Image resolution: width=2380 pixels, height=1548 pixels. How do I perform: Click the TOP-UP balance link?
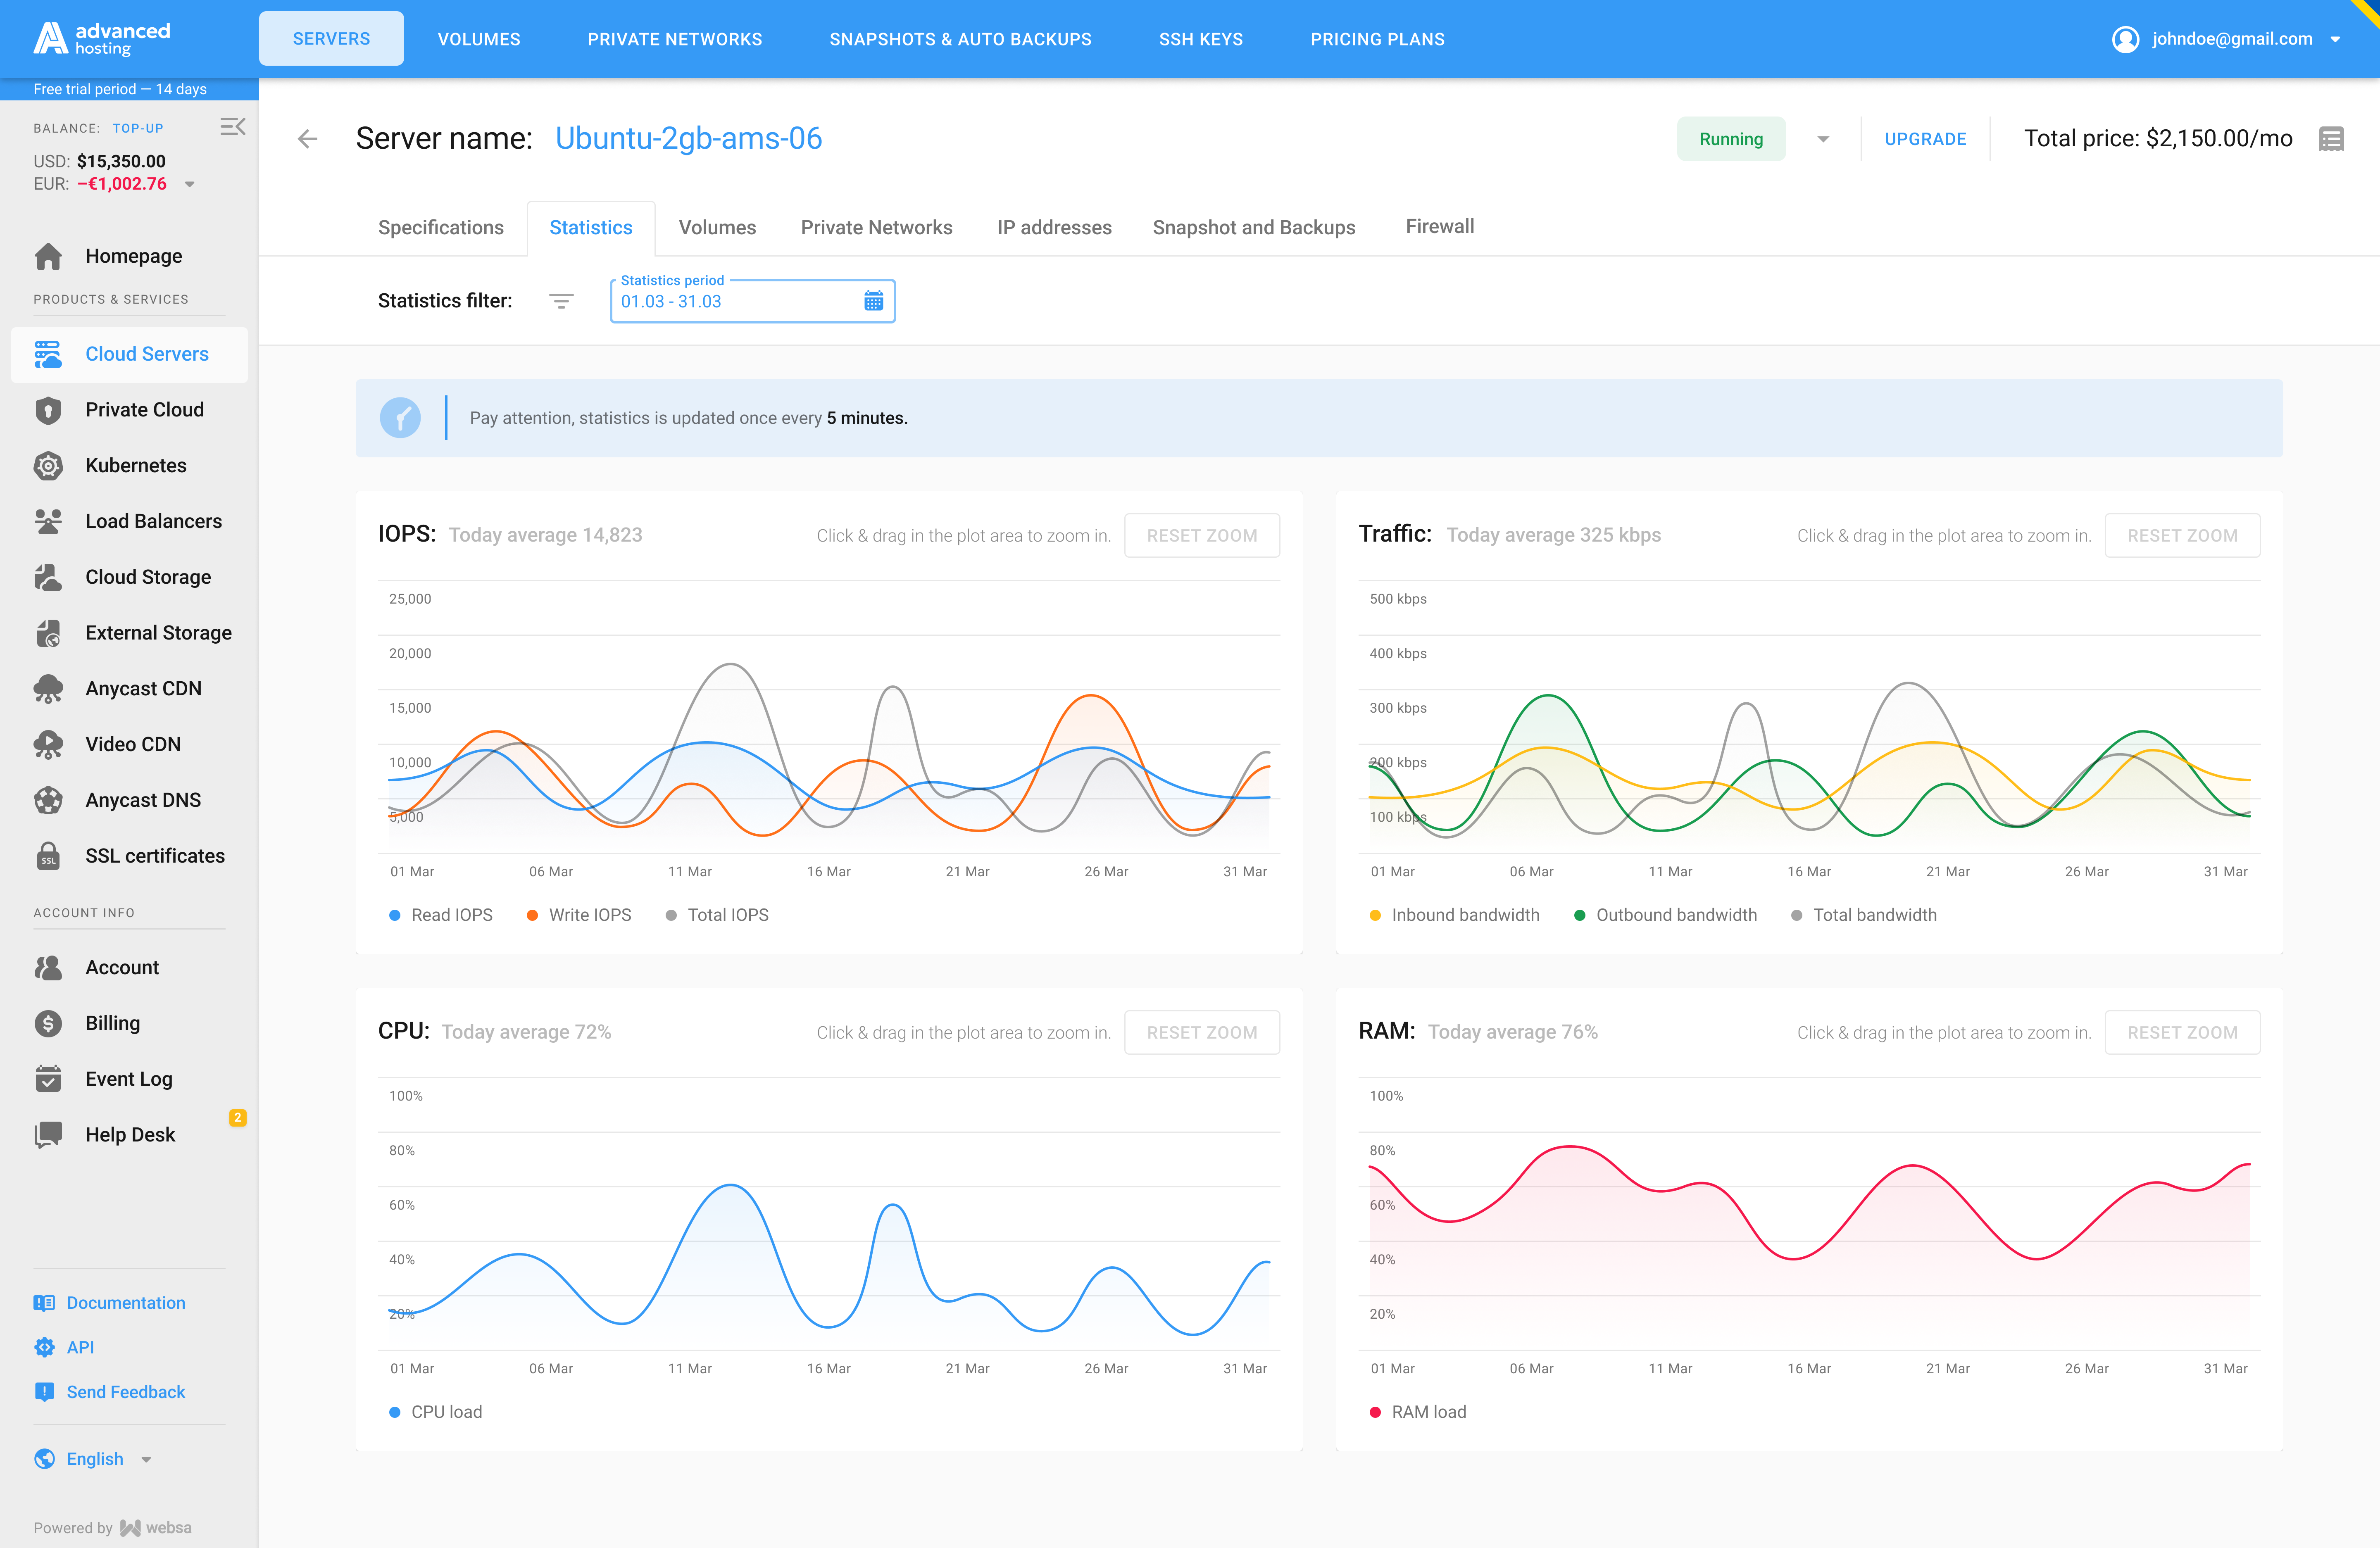(x=138, y=128)
